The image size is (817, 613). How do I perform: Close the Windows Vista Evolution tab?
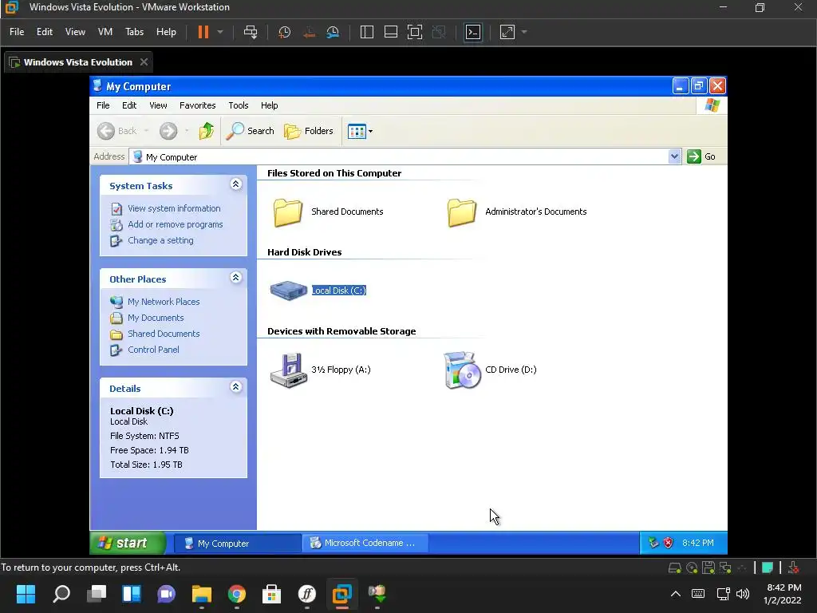coord(144,62)
